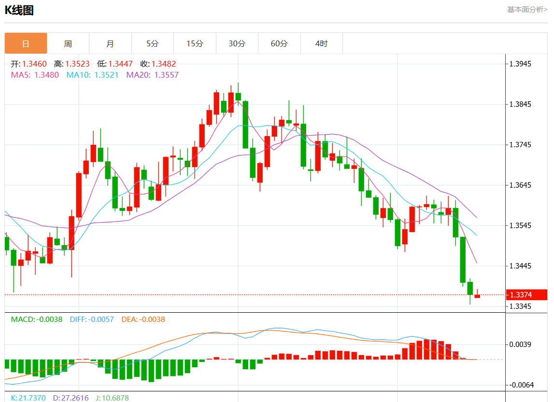Click the MA10 legend value
Screen dimensions: 554x402
tap(92, 75)
